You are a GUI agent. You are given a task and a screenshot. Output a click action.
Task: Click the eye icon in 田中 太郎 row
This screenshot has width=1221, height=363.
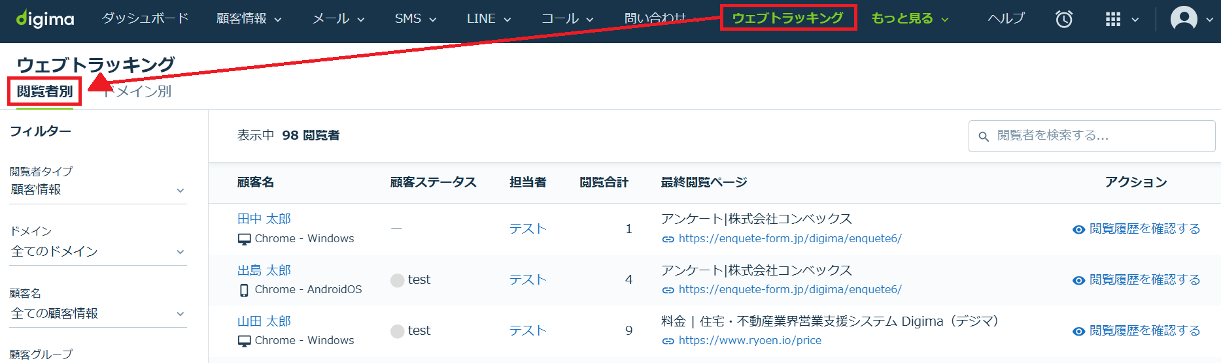(x=1078, y=229)
